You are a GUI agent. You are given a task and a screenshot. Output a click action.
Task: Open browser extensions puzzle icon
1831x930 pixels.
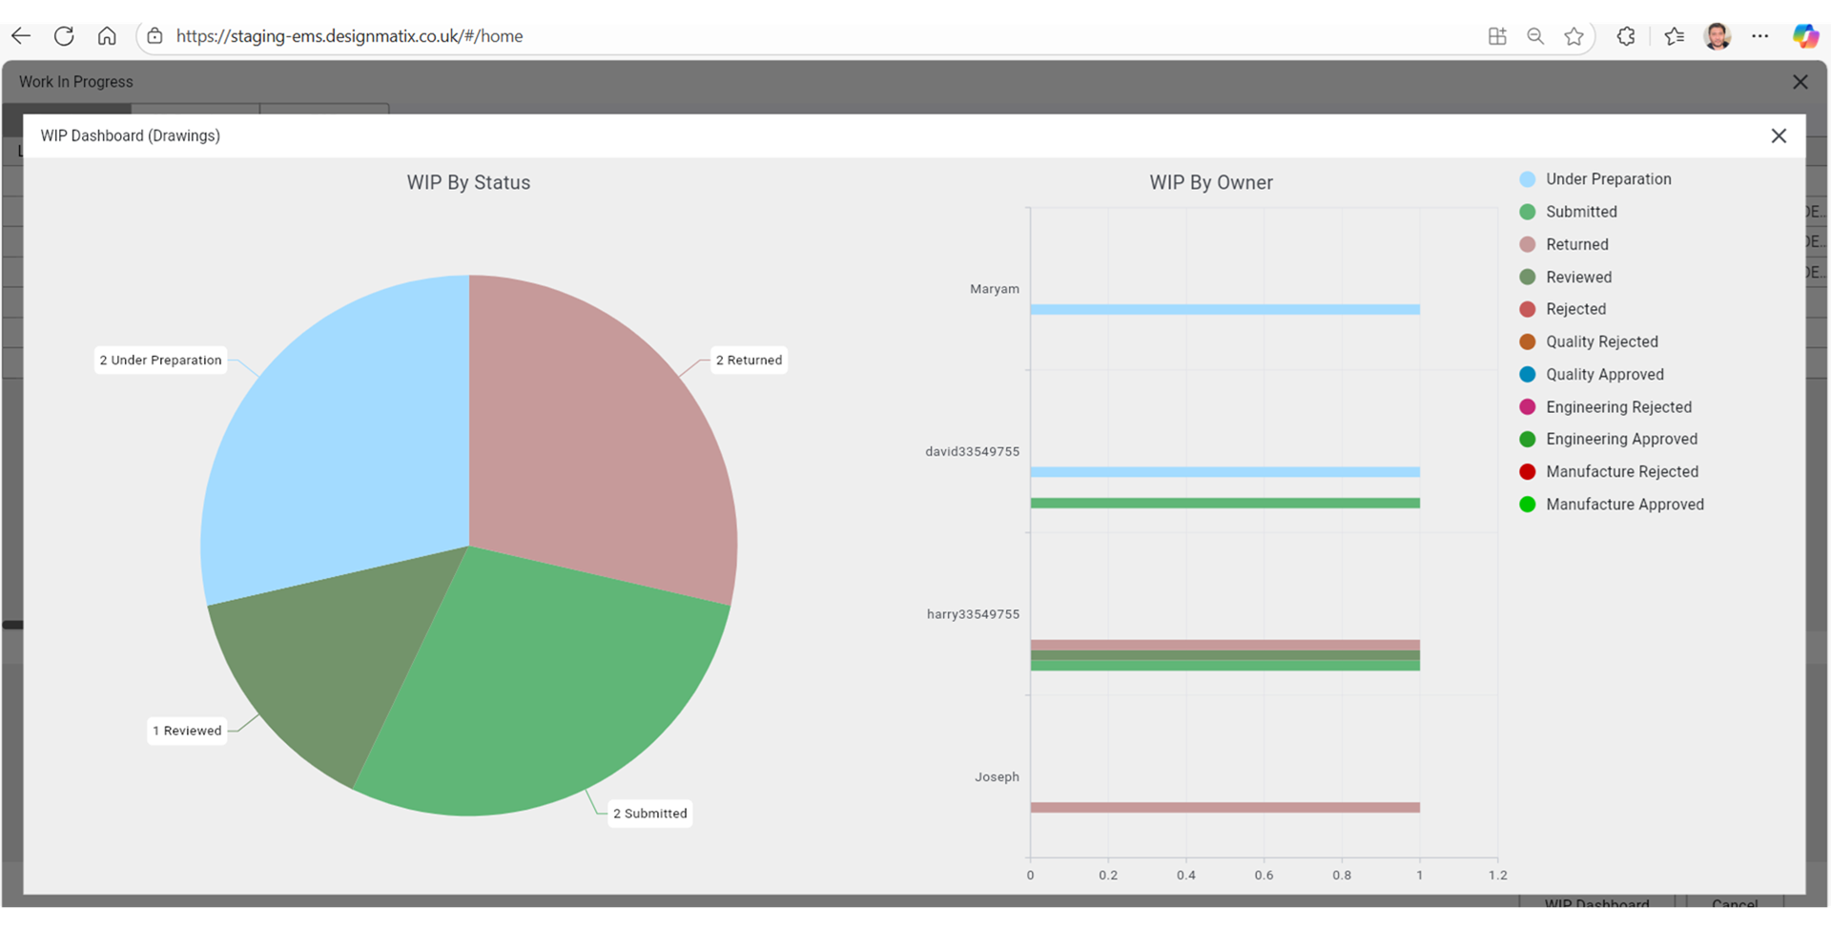[x=1626, y=36]
